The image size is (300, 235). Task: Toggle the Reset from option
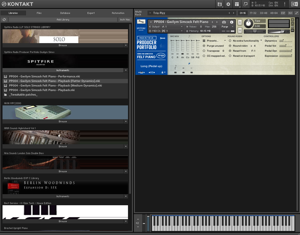[x=230, y=51]
